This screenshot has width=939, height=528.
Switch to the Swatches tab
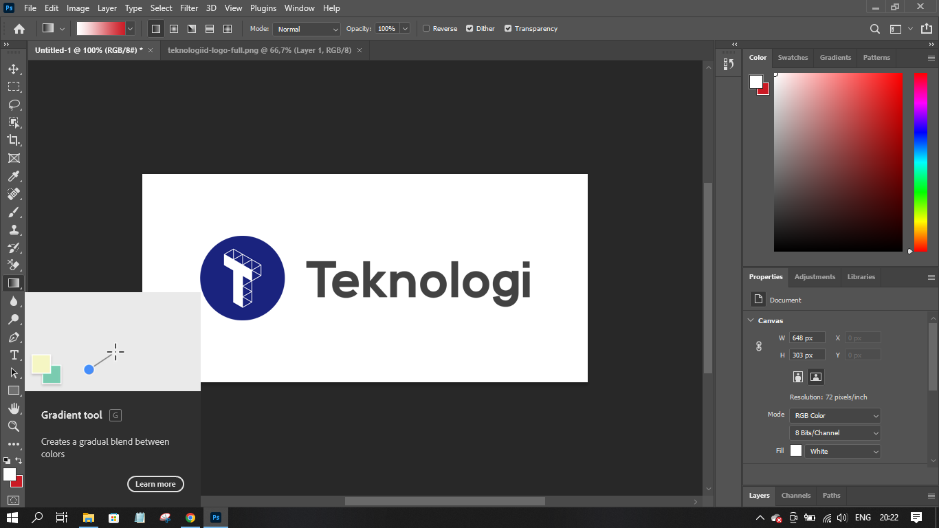(793, 58)
